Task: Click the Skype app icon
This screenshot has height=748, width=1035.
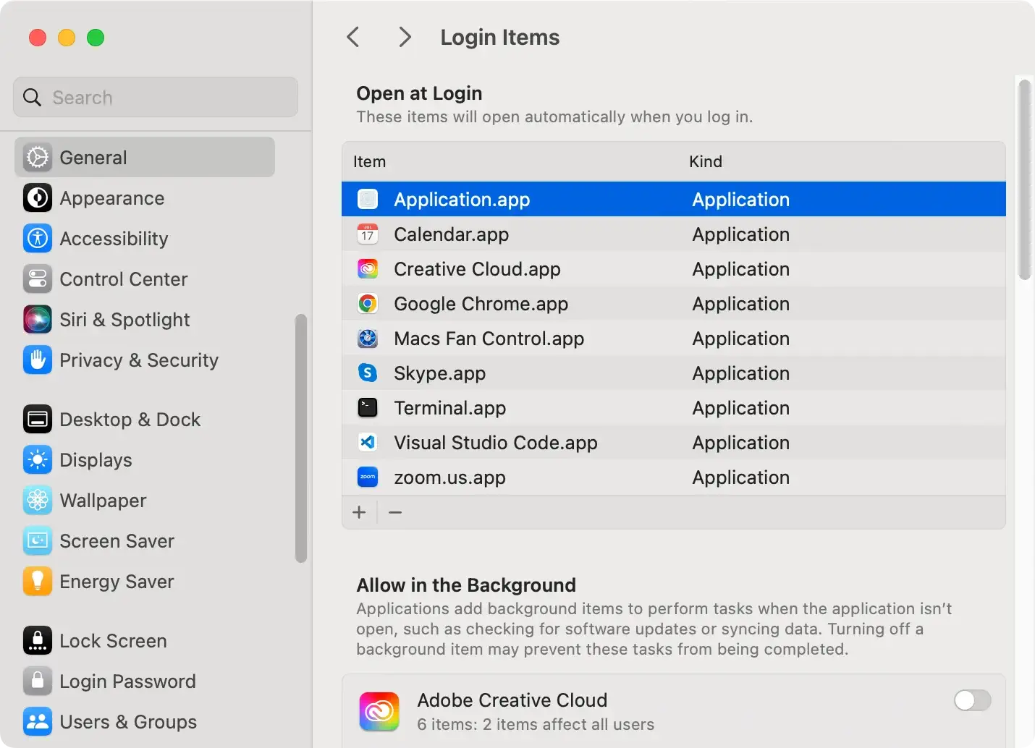Action: (x=368, y=373)
